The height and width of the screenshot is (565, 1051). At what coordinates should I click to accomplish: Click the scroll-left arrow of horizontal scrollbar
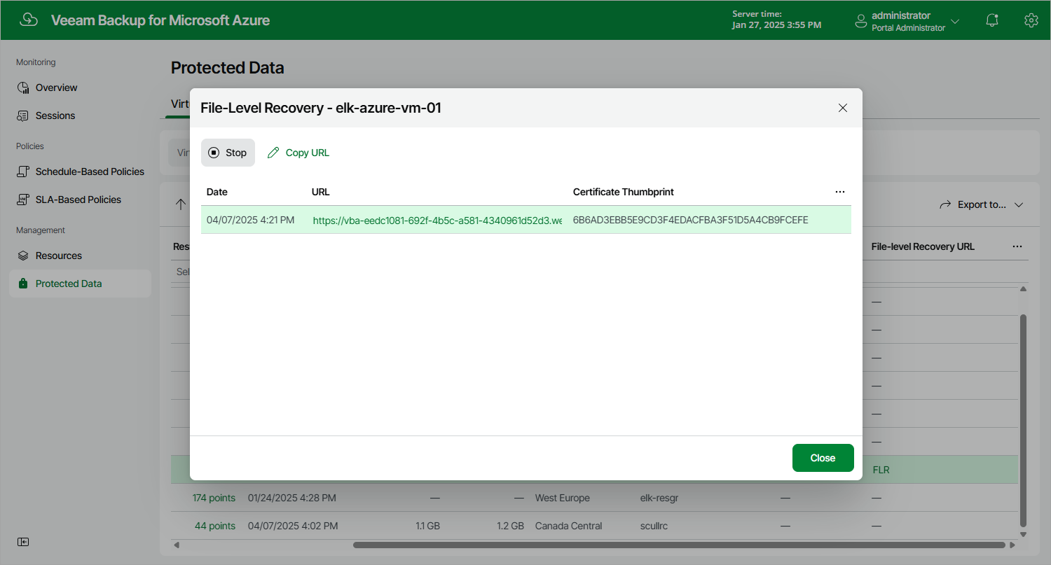click(x=177, y=545)
